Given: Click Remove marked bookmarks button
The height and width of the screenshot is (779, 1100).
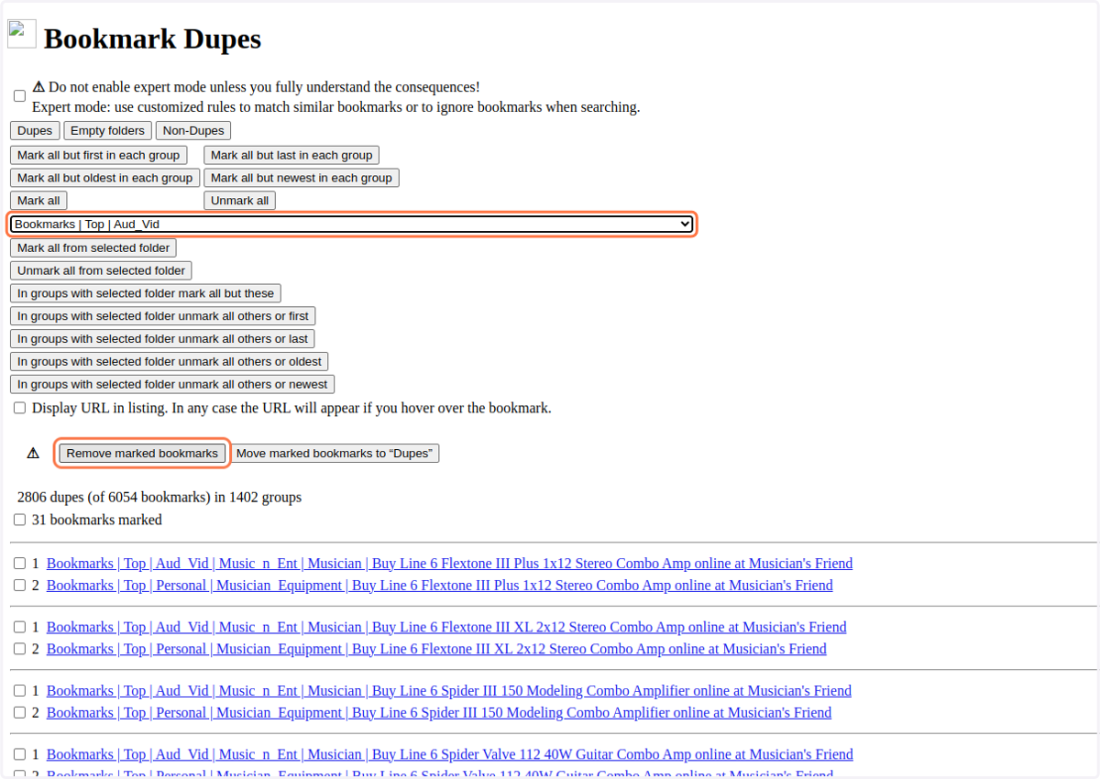Looking at the screenshot, I should (142, 453).
